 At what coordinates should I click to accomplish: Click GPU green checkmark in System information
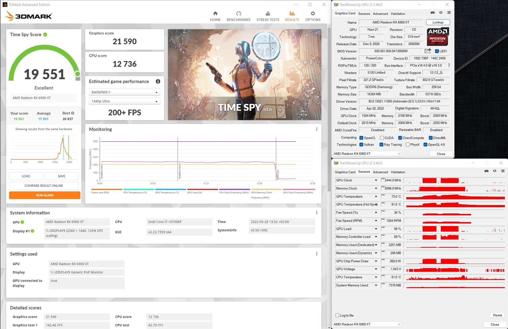pyautogui.click(x=22, y=222)
